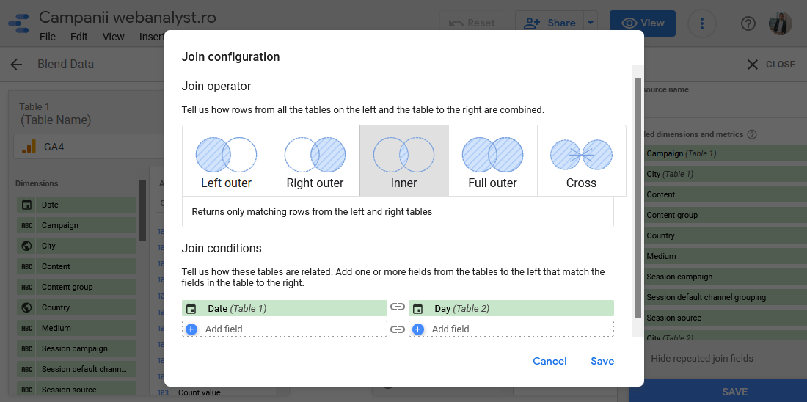Click the ABC type icon next to Content

(26, 266)
